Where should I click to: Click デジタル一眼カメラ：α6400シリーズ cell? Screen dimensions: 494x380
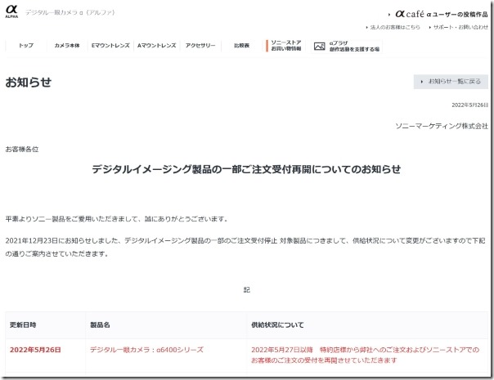click(x=146, y=350)
